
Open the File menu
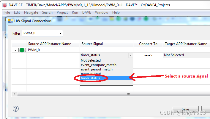coord(7,12)
